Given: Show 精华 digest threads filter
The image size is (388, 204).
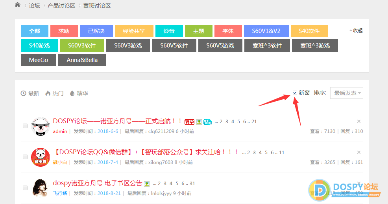Looking at the screenshot, I should 79,93.
